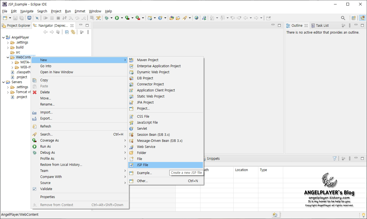Switch to the Snippets tab
Viewport: 367px width, 219px height.
[x=211, y=159]
